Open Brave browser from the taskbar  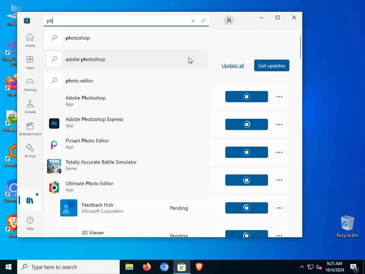(x=199, y=267)
